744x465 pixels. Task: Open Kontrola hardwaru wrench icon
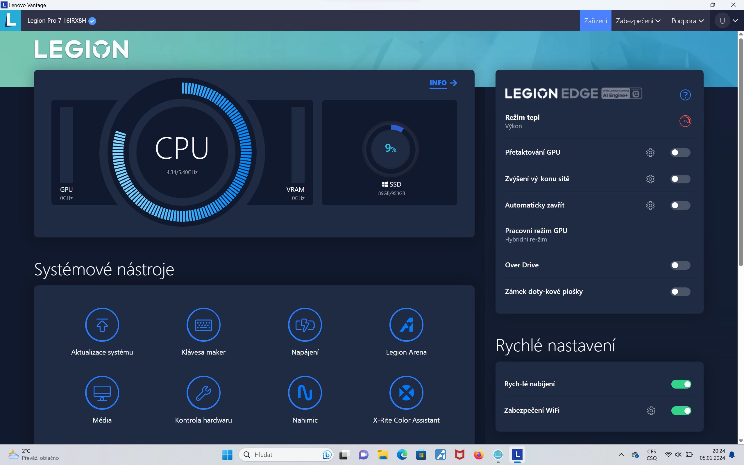click(203, 392)
